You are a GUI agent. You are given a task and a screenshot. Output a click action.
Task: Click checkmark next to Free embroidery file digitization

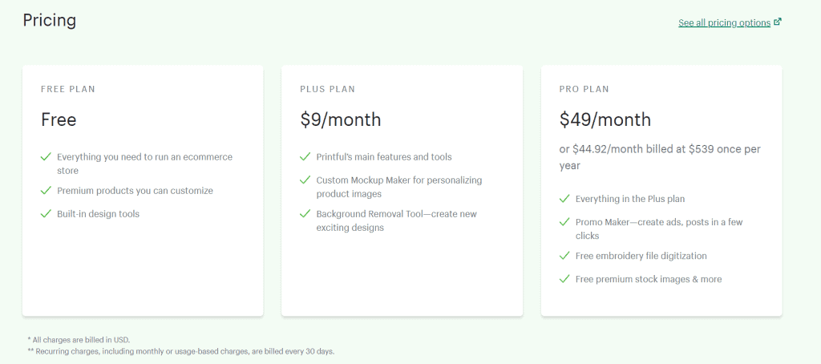564,256
